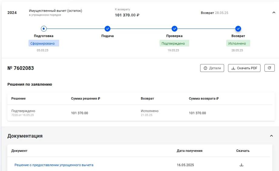Screen dimensions: 279x171
Task: Collapse the 2024 deduction card chevron
Action: point(274,12)
